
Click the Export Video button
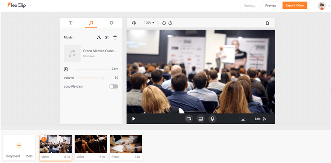coord(295,5)
